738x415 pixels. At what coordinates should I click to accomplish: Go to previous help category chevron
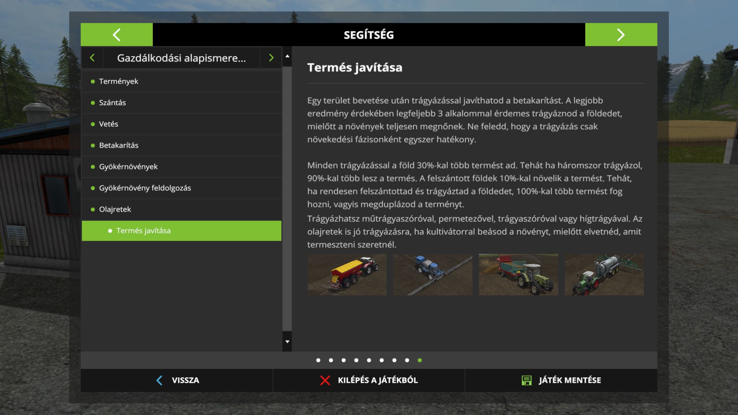coord(92,58)
